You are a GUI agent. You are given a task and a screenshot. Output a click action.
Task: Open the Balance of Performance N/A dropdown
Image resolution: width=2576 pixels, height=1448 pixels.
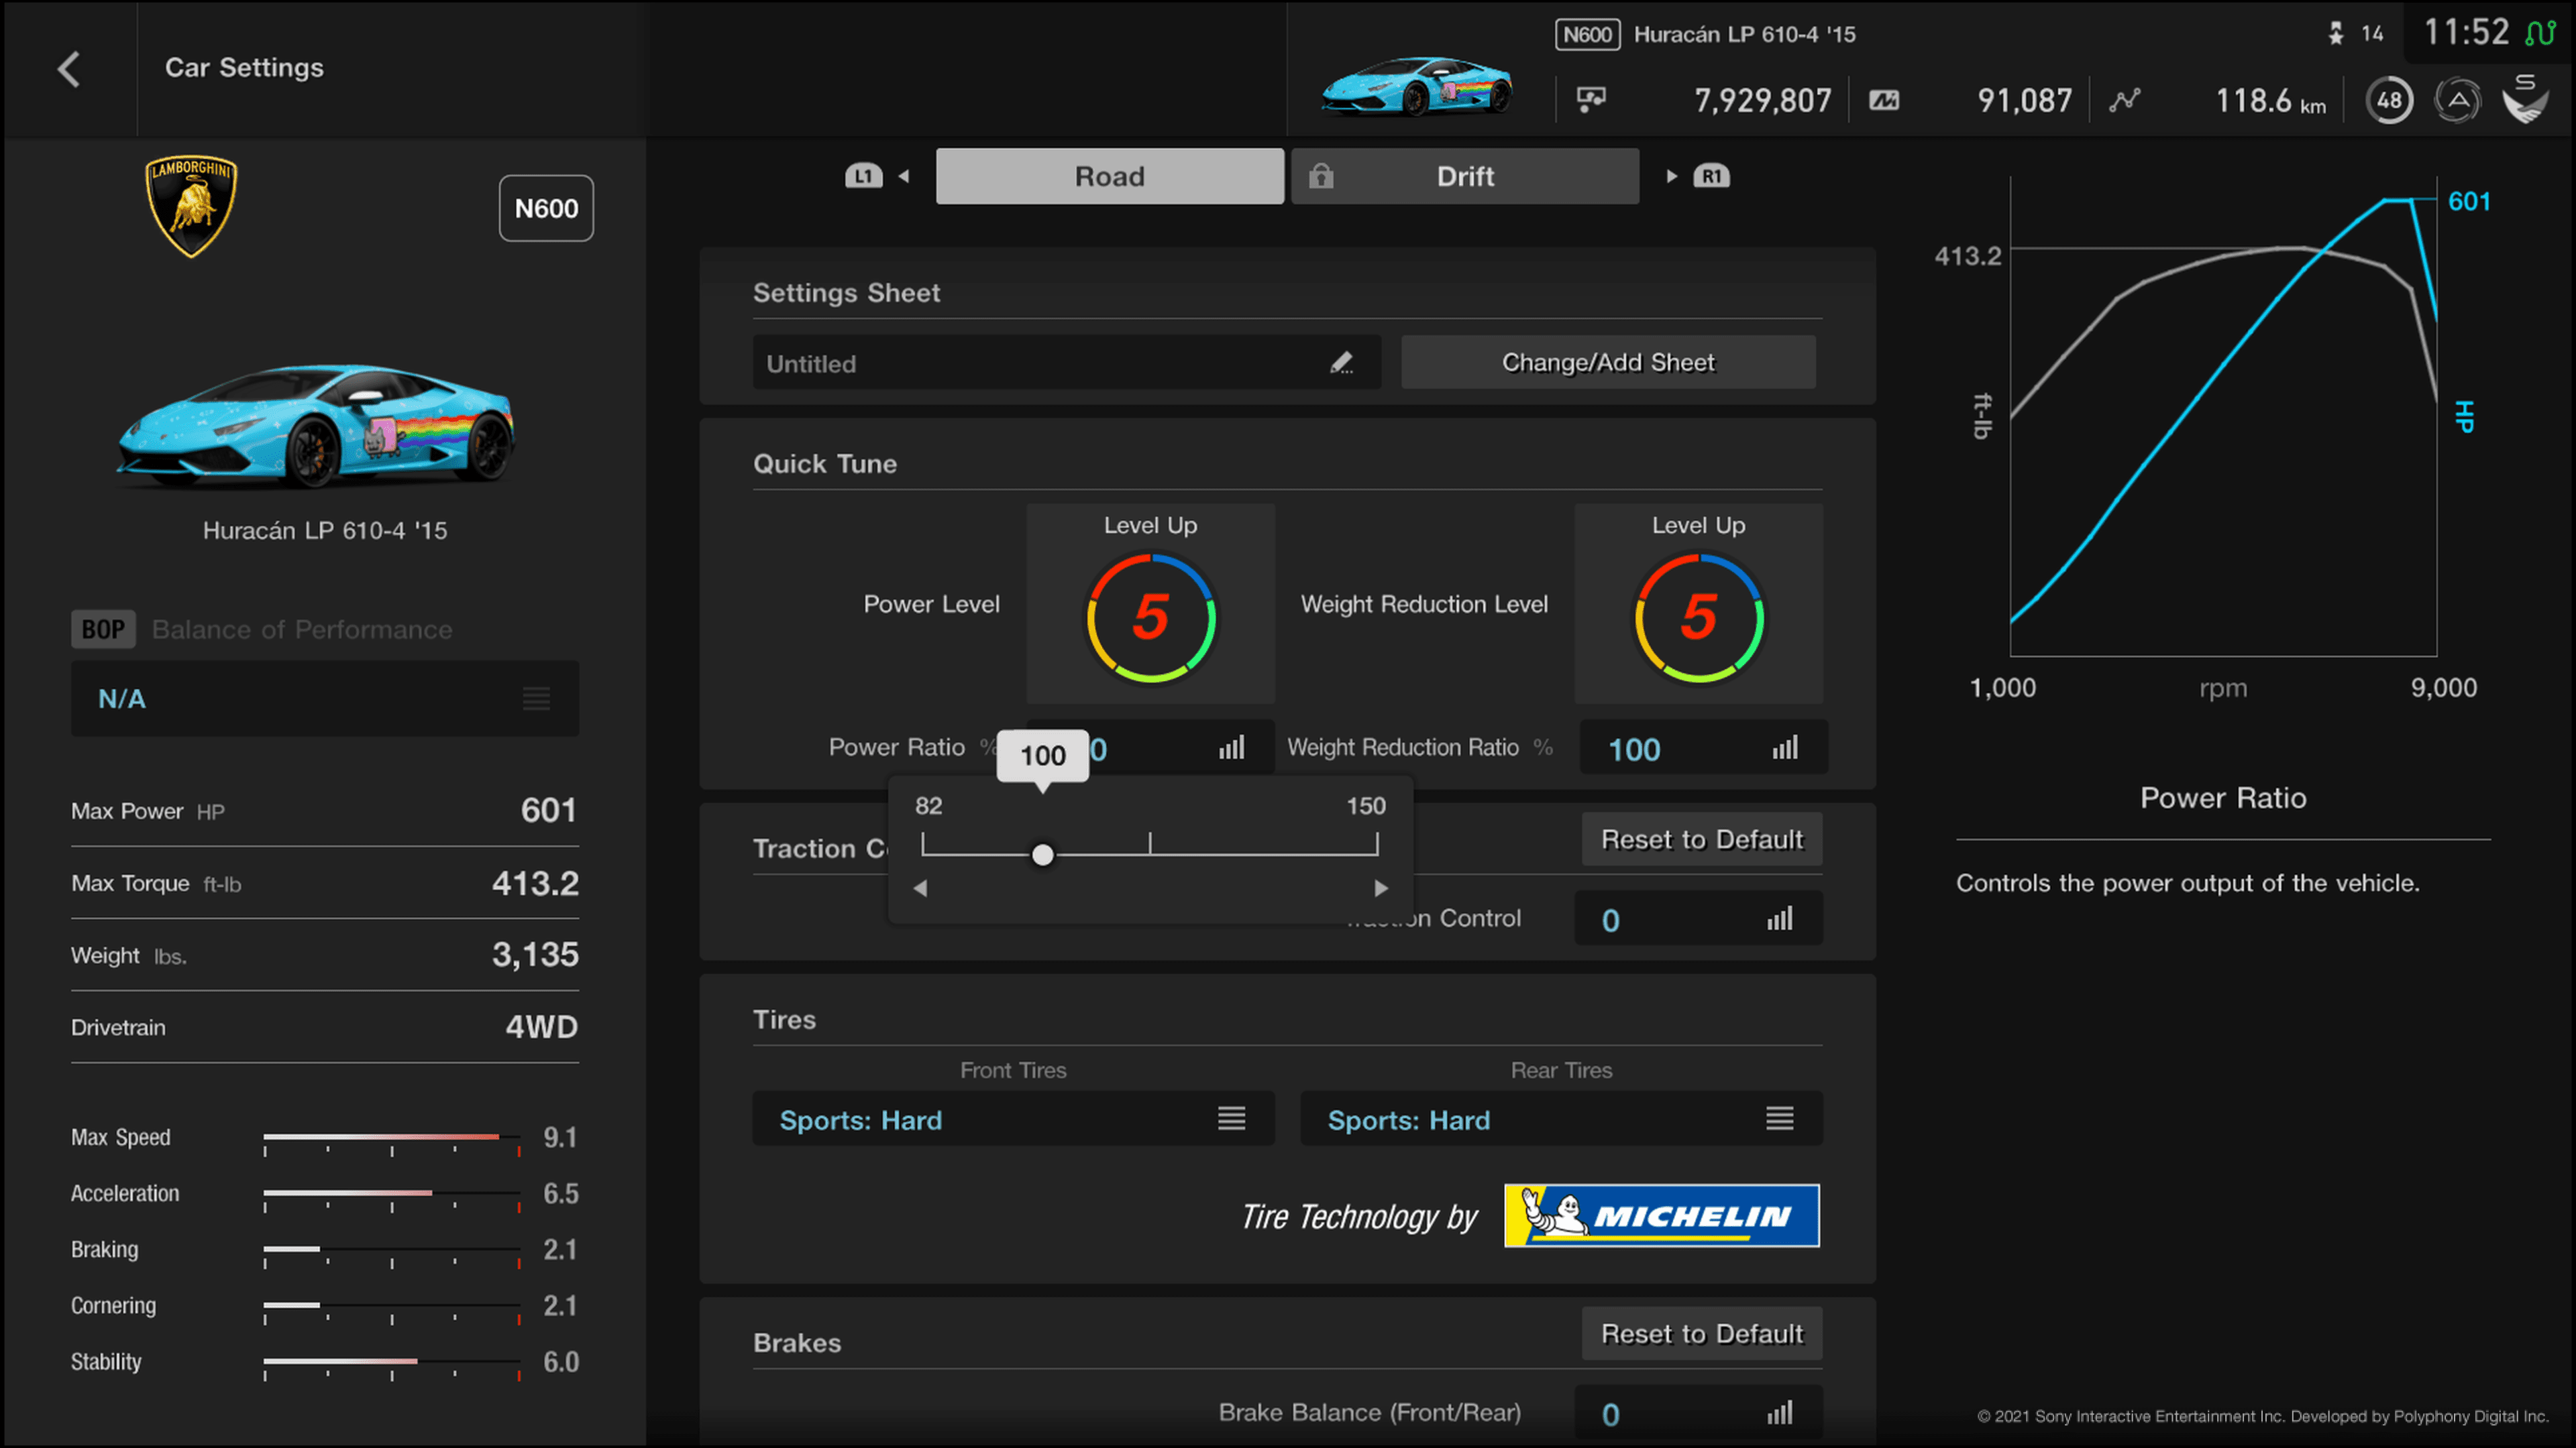(325, 699)
